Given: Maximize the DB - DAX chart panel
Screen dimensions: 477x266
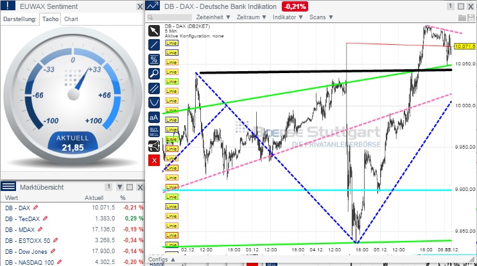Looking at the screenshot, I should (461, 6).
